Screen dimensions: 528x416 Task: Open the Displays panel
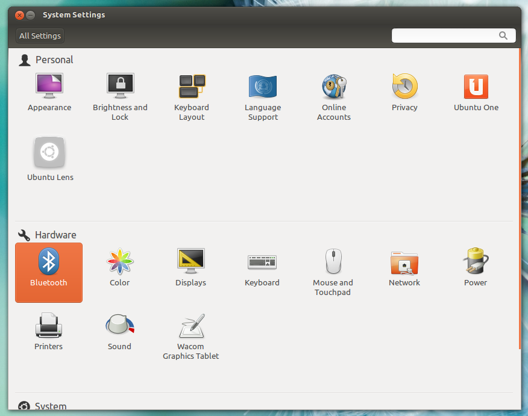[190, 262]
